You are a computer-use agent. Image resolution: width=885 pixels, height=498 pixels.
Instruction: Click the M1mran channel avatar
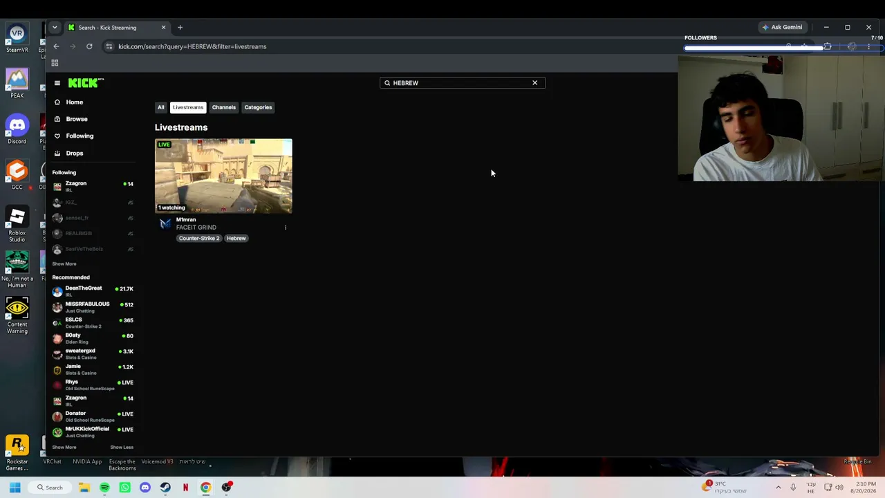[x=165, y=223]
